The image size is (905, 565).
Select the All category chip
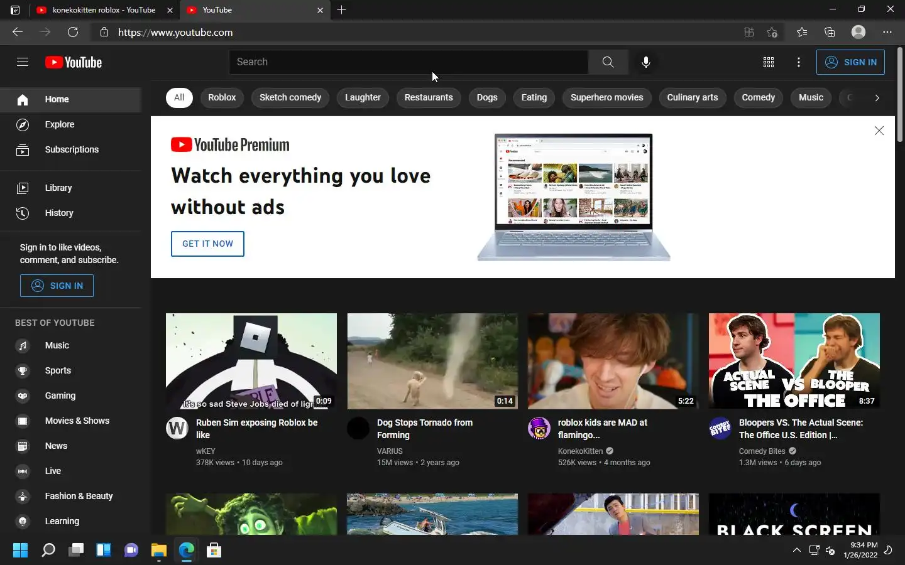(x=179, y=97)
